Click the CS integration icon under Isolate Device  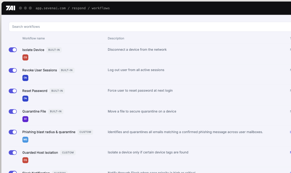[25, 57]
